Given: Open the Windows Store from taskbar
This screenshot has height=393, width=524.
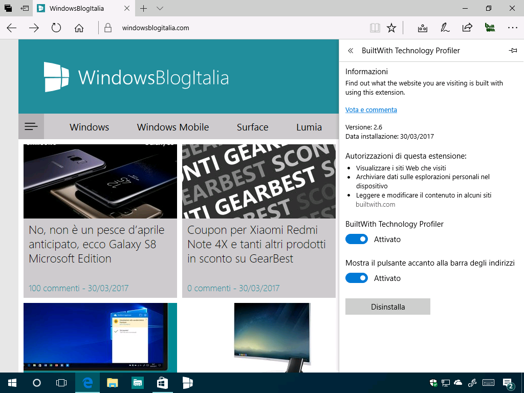Looking at the screenshot, I should click(x=162, y=383).
